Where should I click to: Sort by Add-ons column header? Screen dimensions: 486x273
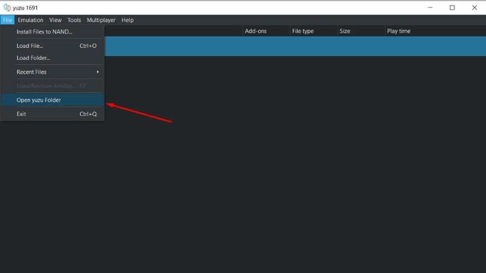(x=266, y=31)
